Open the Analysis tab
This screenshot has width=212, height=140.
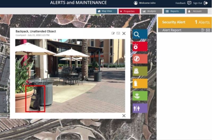152,11
